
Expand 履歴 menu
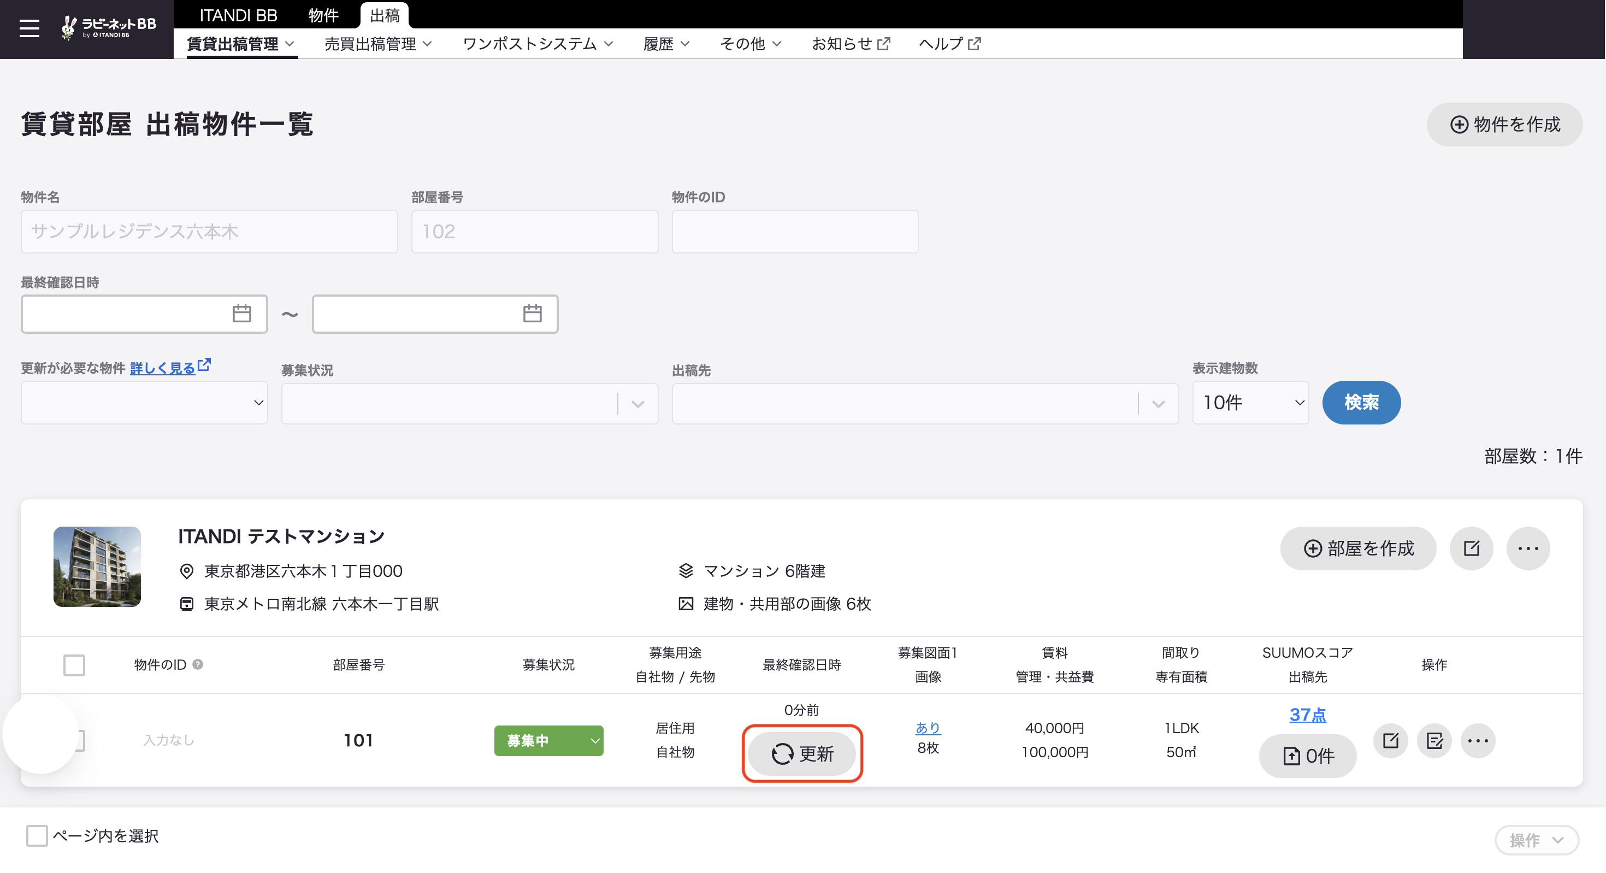tap(666, 44)
